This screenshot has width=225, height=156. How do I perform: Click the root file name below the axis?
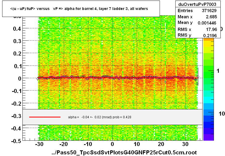tap(124, 152)
